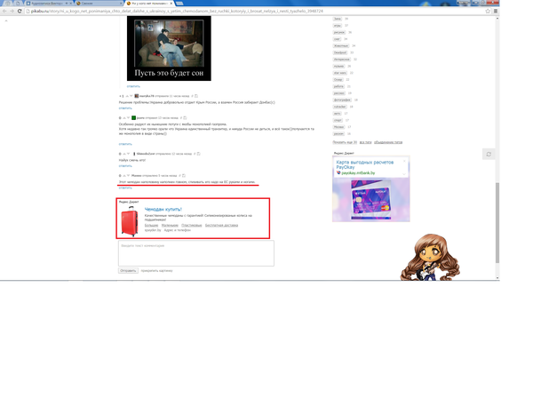
Task: Switch to the second Pikabu browser tab
Action: tap(99, 3)
